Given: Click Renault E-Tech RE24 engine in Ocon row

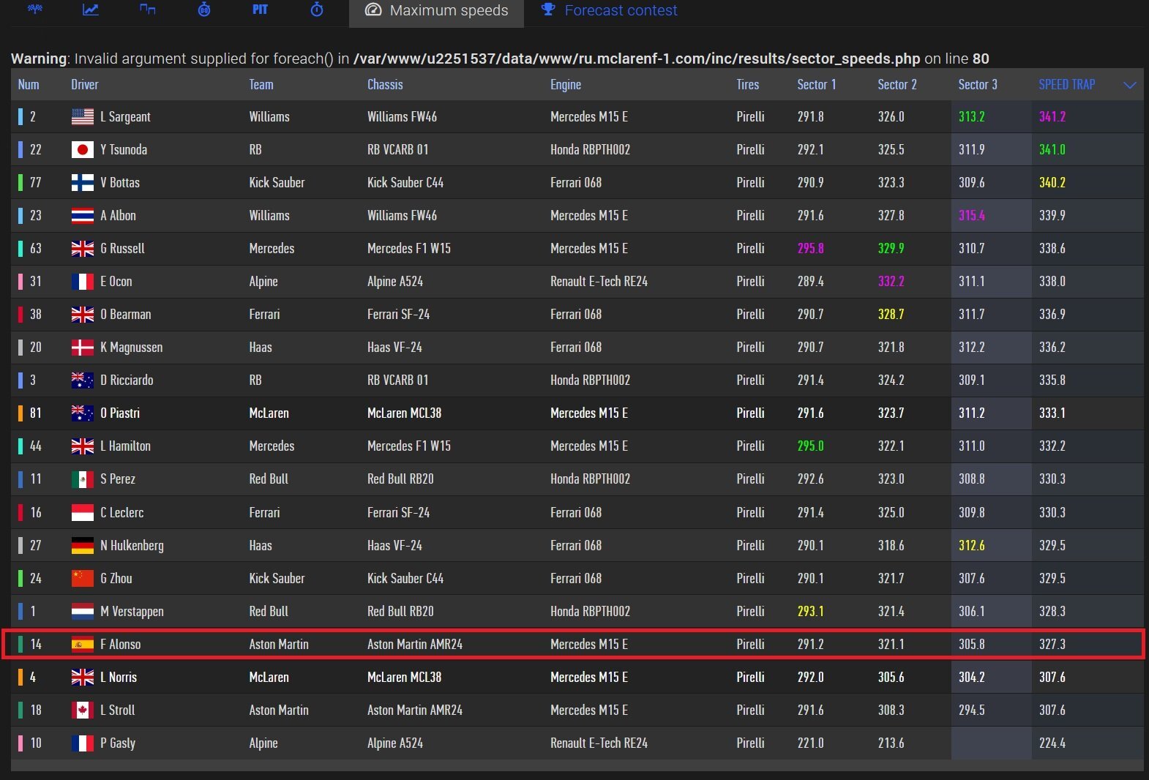Looking at the screenshot, I should tap(599, 281).
